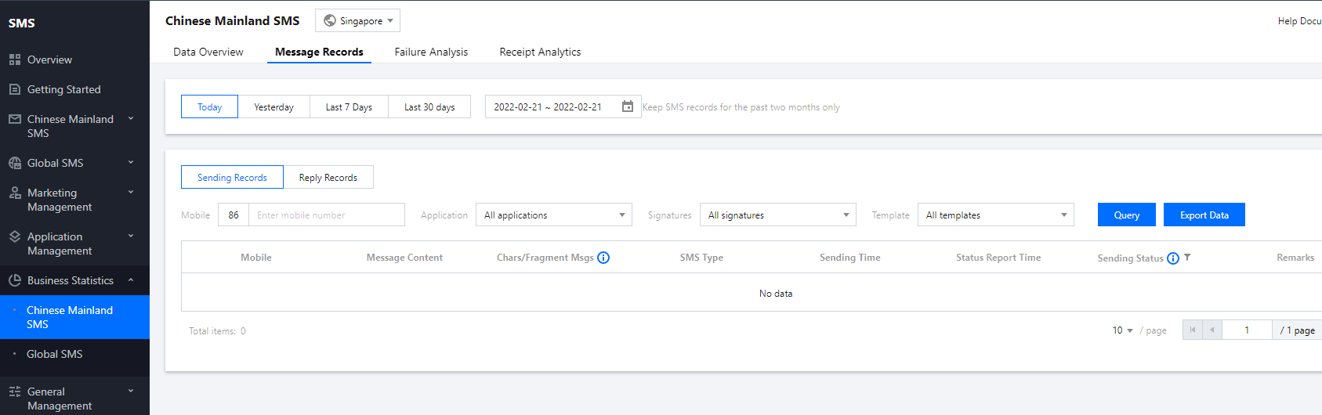Open the Receipt Analytics tab
1322x415 pixels.
[540, 52]
